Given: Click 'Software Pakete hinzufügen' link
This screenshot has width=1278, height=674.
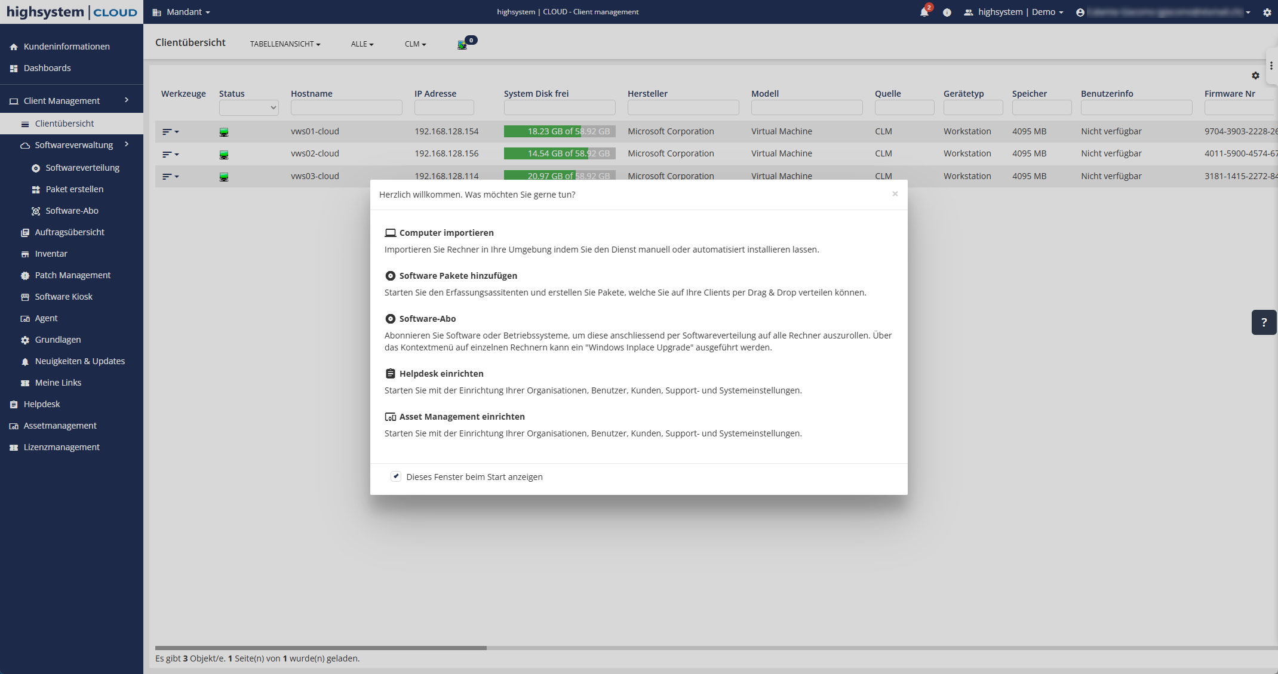Looking at the screenshot, I should [458, 276].
